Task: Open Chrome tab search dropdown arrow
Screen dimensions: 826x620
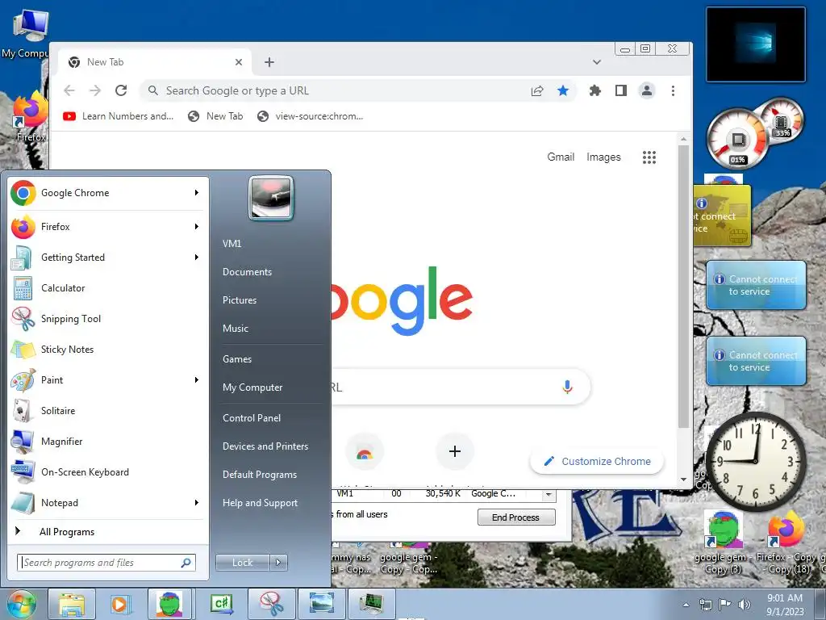Action: point(597,62)
